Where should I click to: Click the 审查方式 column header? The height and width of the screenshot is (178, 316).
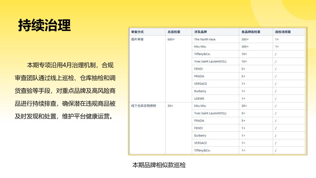coord(137,32)
